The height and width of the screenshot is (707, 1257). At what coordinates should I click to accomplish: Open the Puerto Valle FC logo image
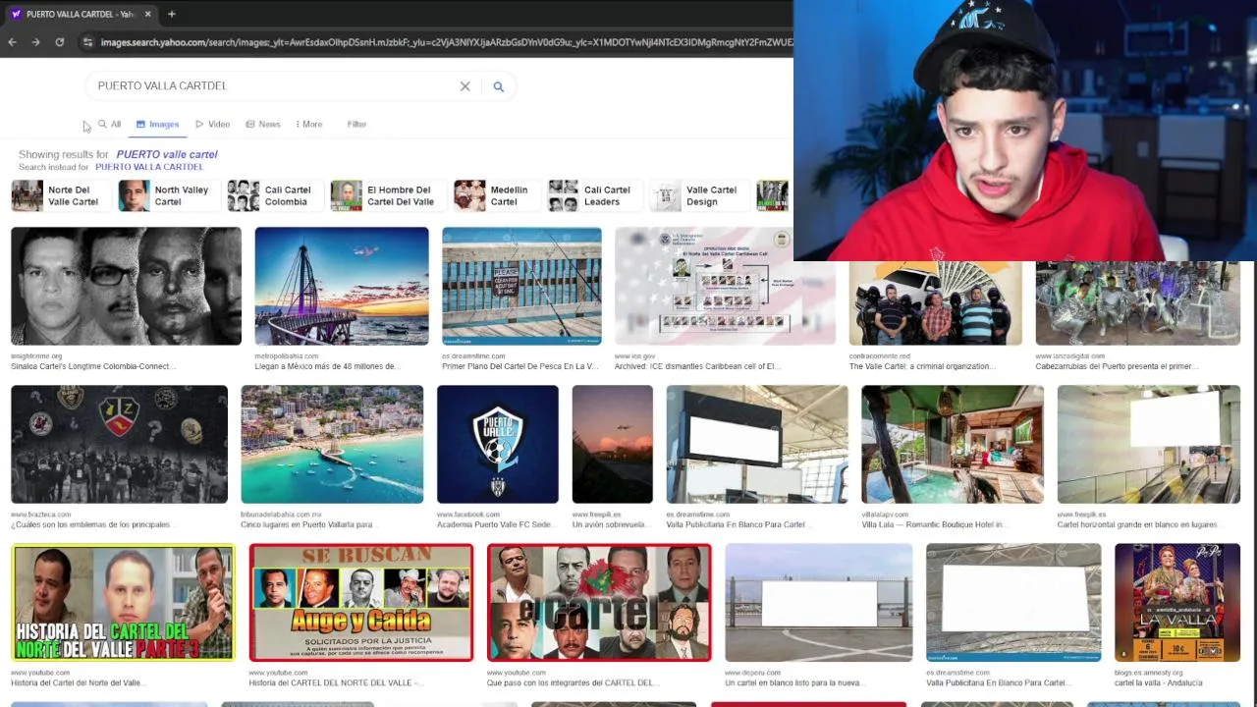click(x=498, y=444)
